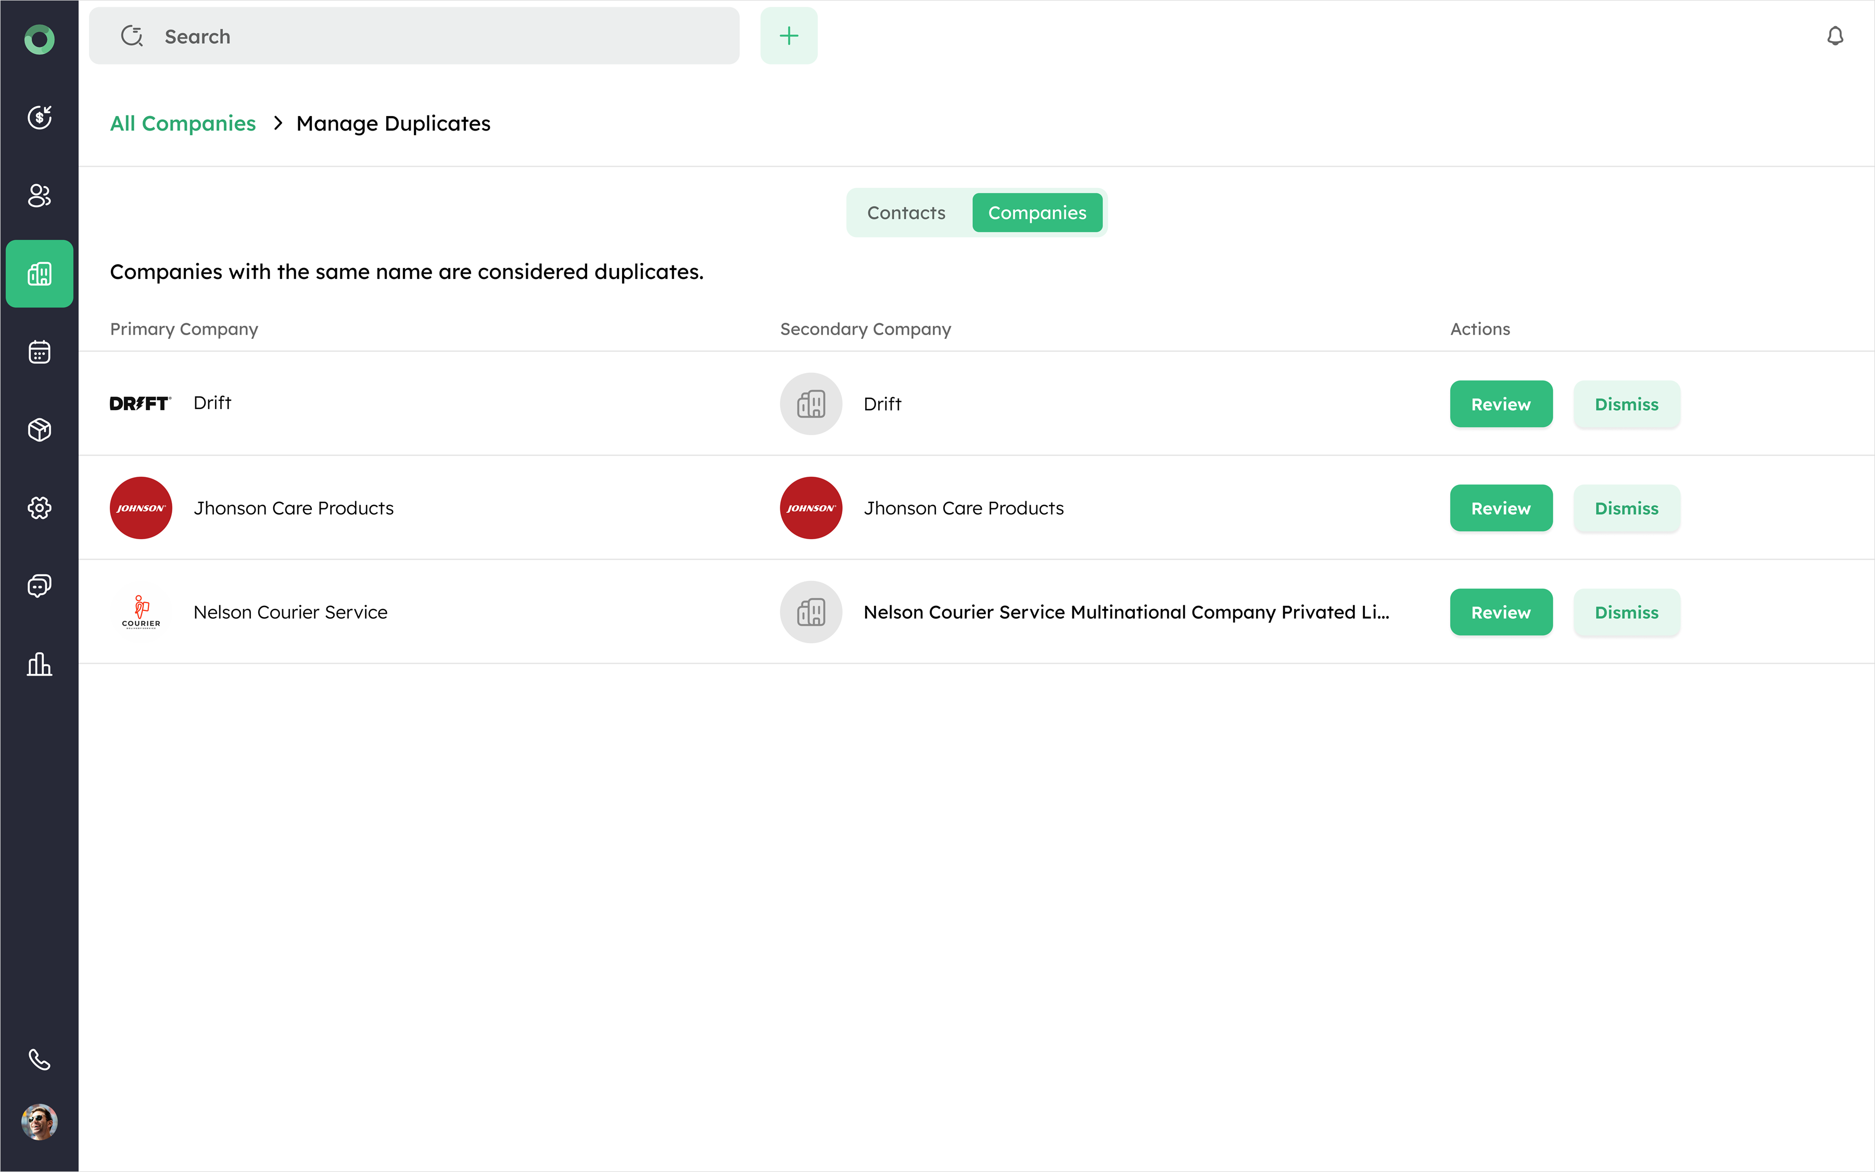
Task: Switch to the Contacts tab
Action: click(x=905, y=212)
